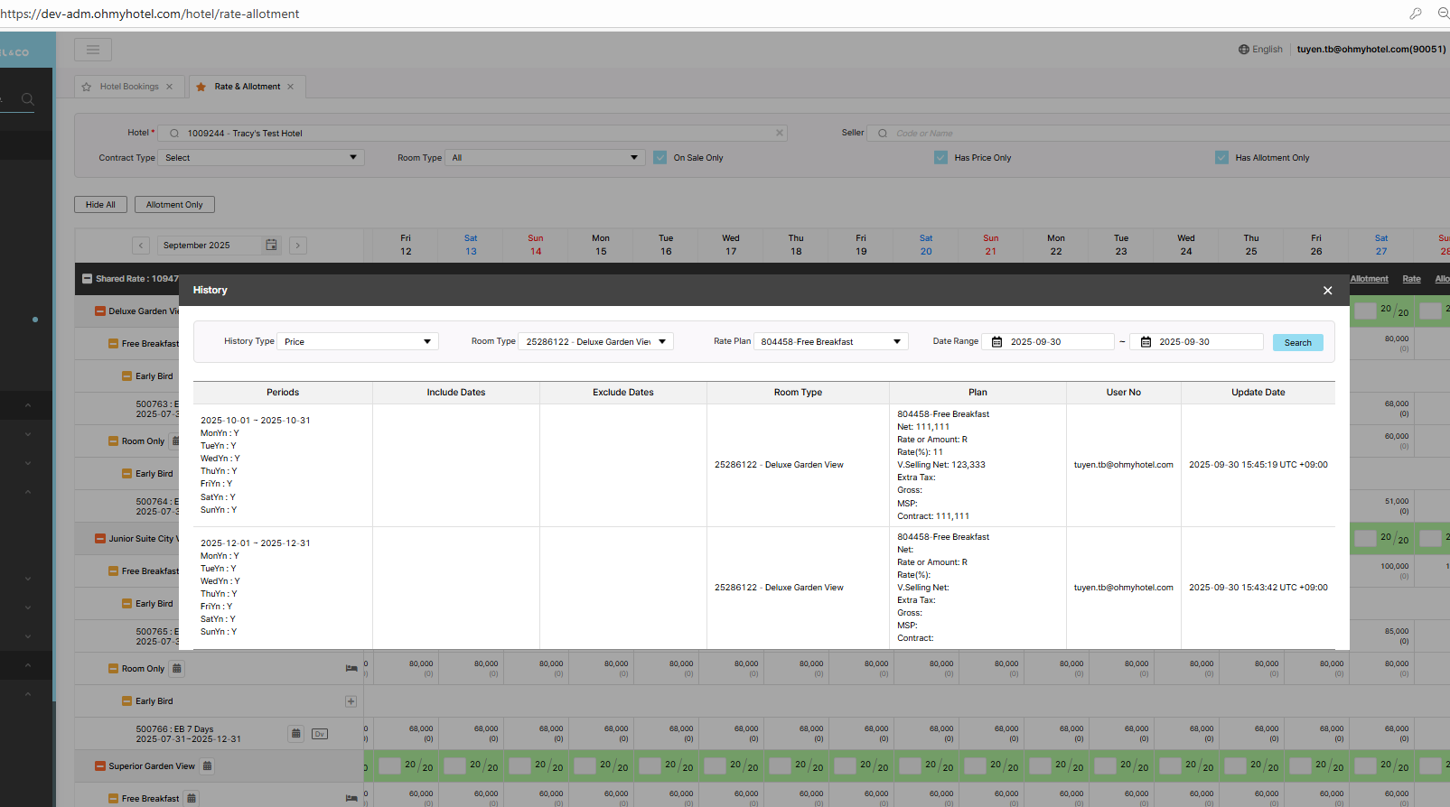Click the Allotment Only button
Image resolution: width=1450 pixels, height=807 pixels.
(x=174, y=205)
